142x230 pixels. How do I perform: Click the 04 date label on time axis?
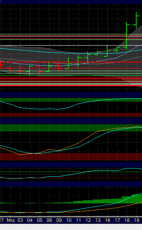[30, 220]
